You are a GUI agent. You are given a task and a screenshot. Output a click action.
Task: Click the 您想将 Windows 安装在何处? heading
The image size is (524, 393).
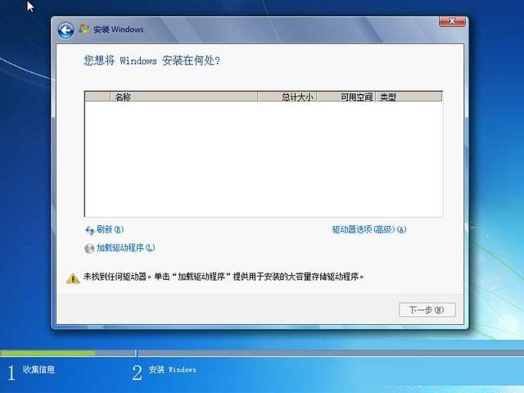coord(151,61)
